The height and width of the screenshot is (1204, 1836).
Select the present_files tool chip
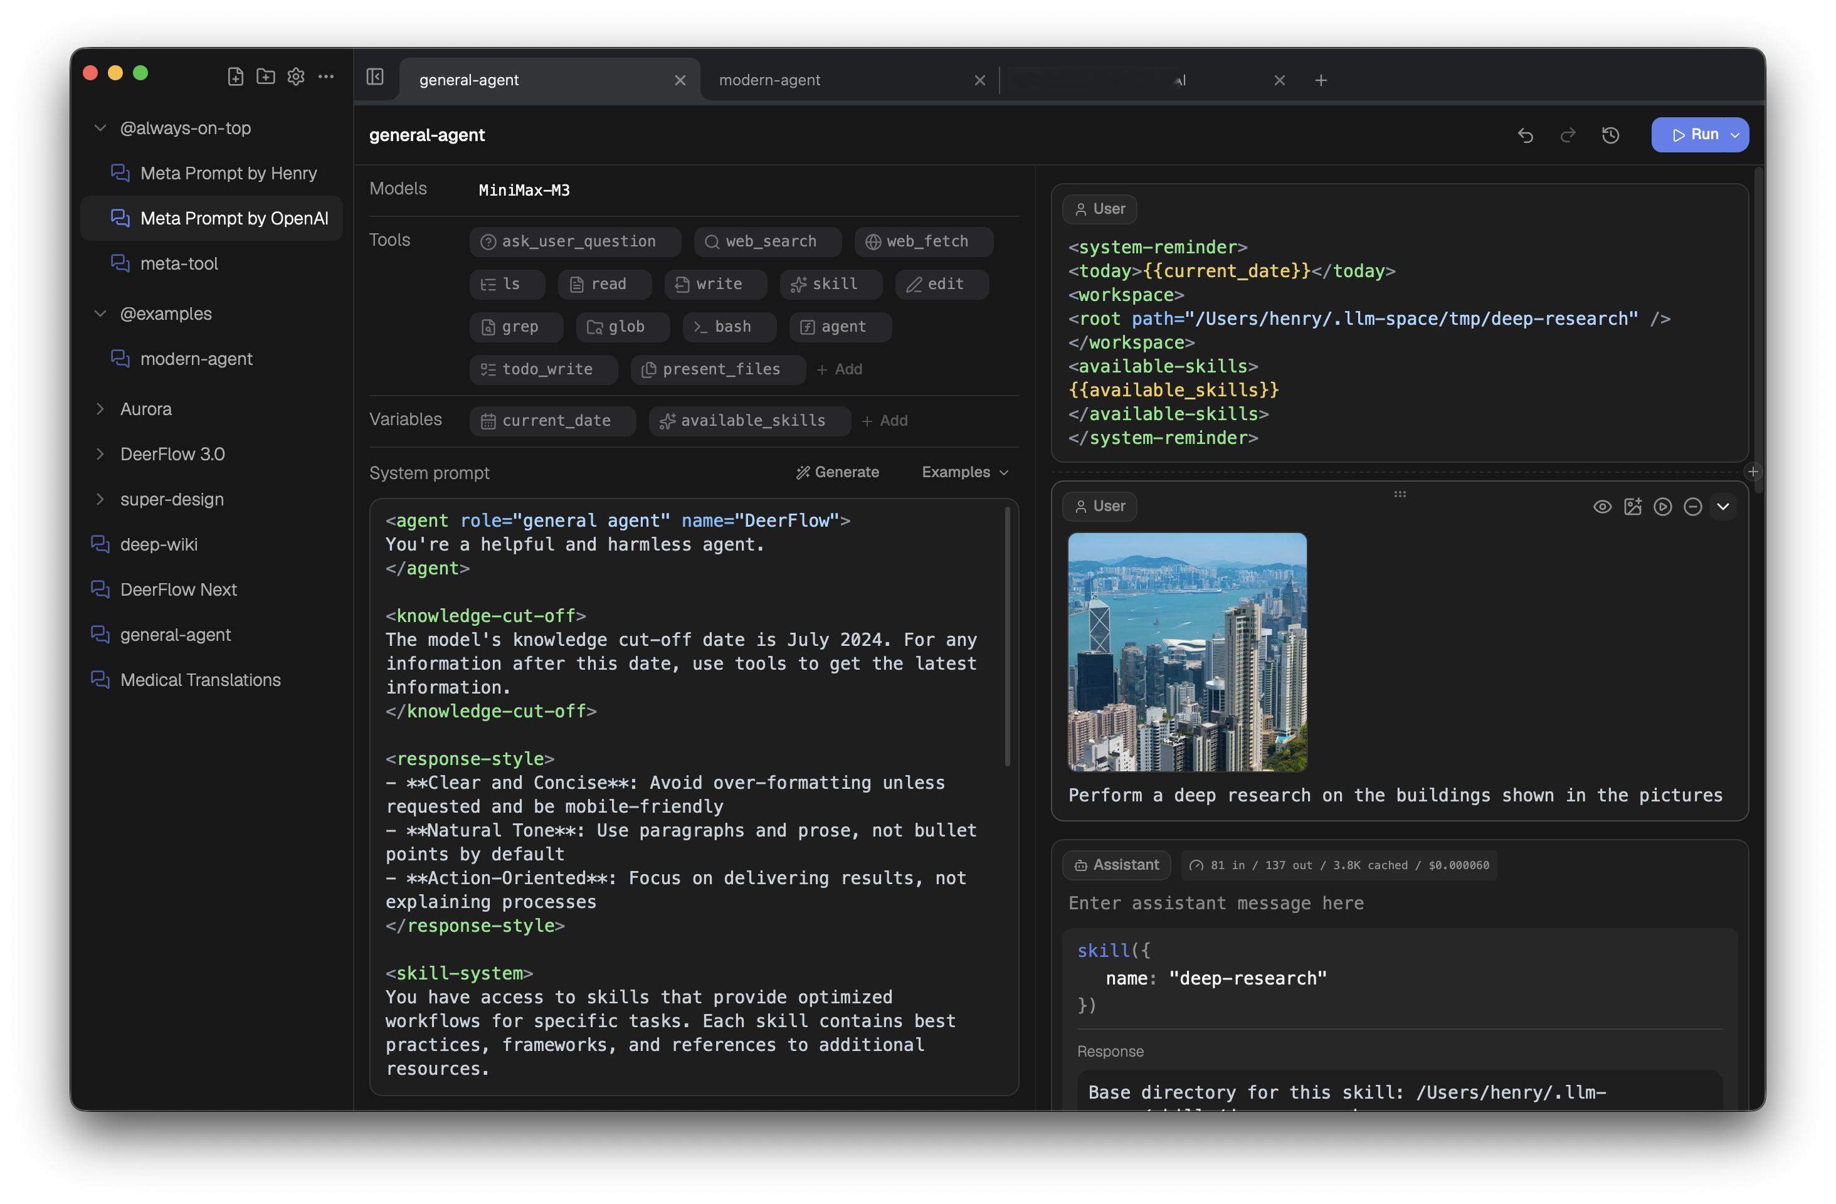click(x=717, y=369)
